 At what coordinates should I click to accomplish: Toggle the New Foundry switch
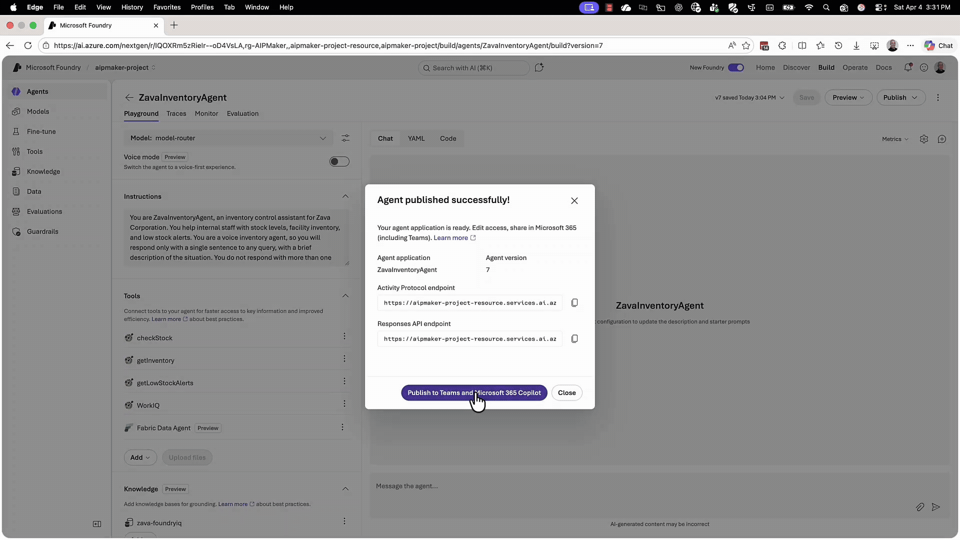click(x=735, y=67)
